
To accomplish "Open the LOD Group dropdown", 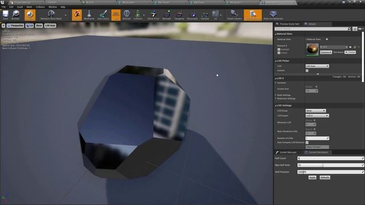I will pos(315,111).
